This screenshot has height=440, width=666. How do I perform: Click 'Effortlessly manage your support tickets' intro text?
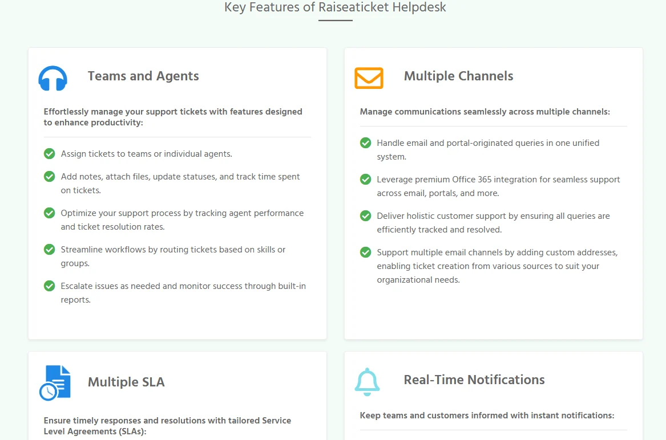(173, 117)
